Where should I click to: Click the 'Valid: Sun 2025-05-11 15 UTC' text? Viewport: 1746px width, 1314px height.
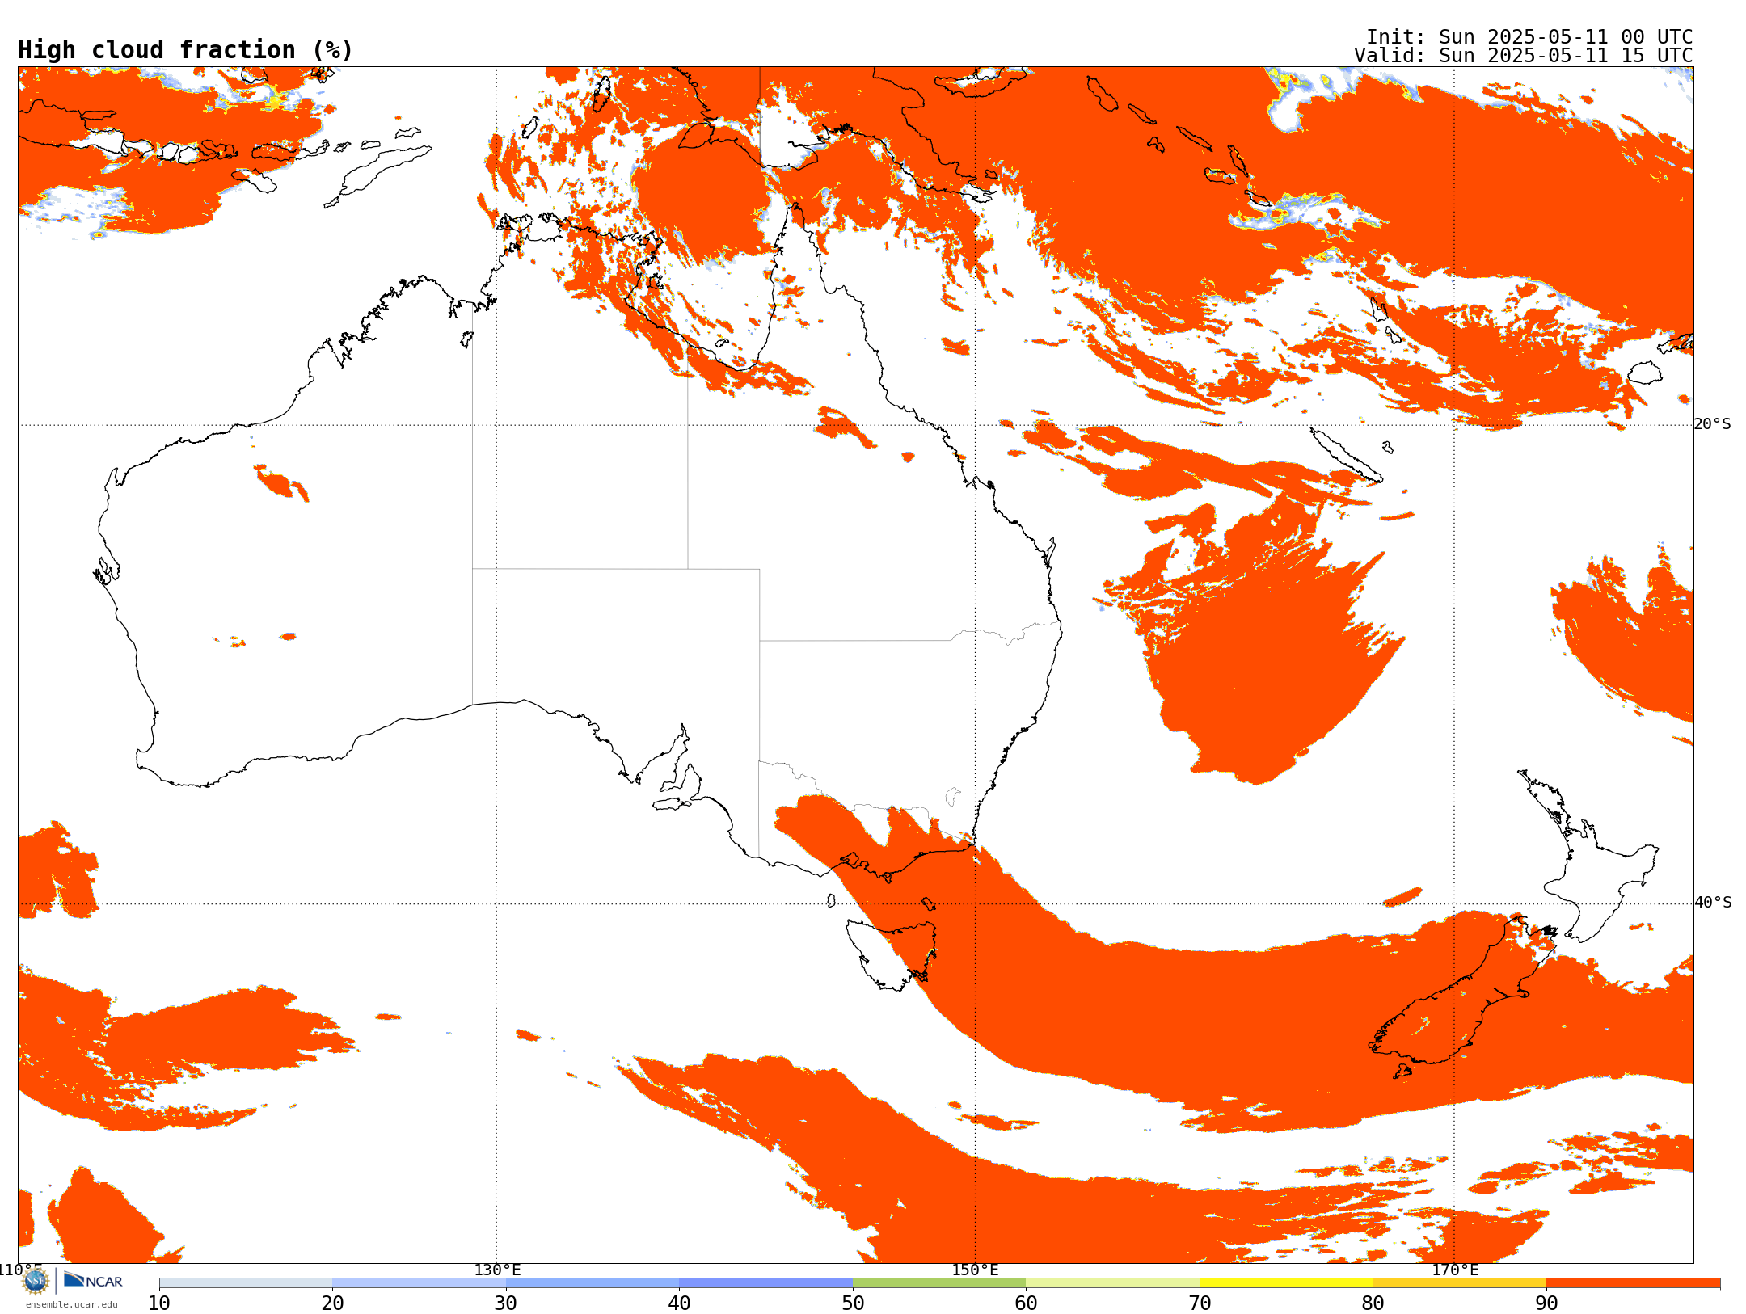coord(1523,56)
